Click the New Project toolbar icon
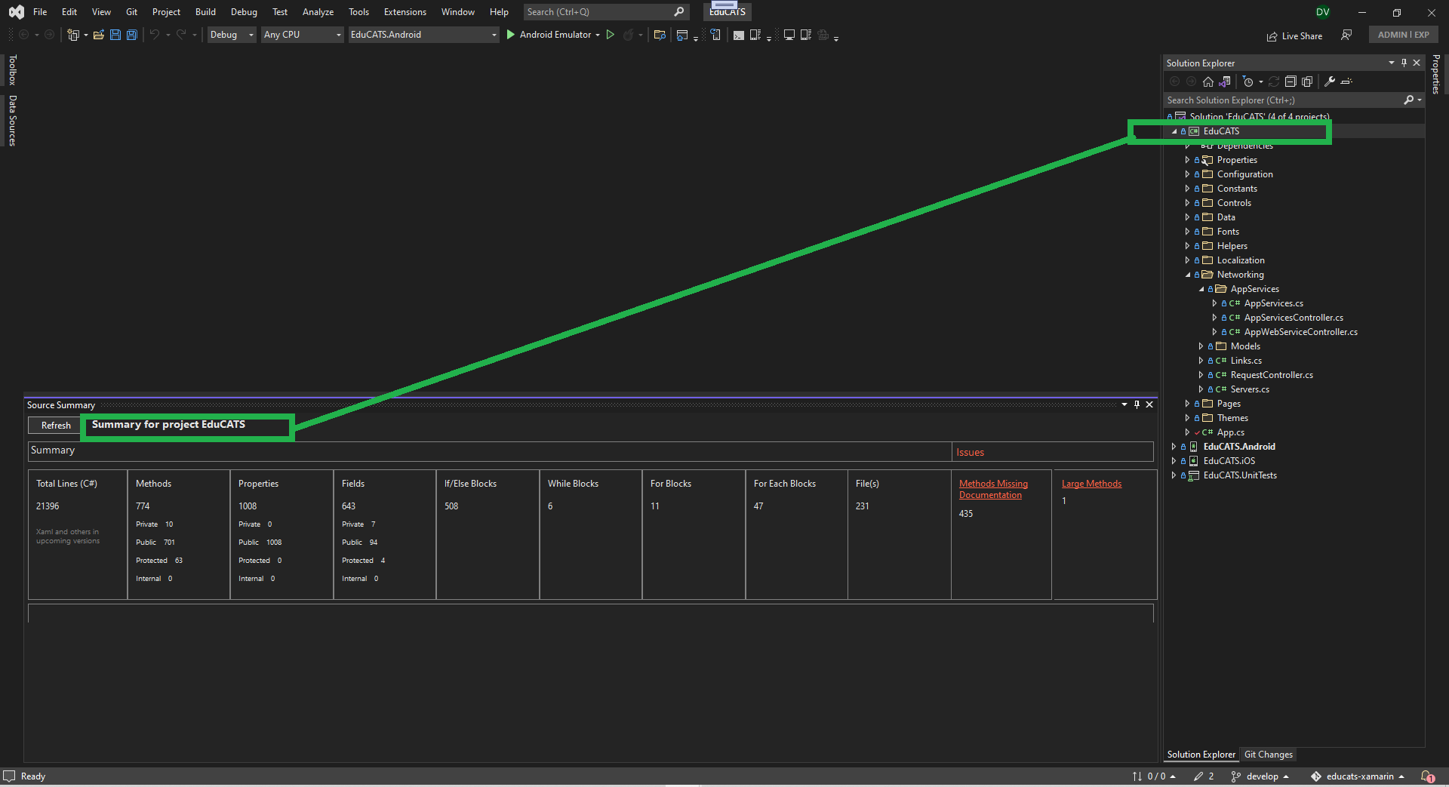 click(72, 35)
